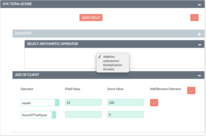Click the Score Value input containing 0

point(126,115)
